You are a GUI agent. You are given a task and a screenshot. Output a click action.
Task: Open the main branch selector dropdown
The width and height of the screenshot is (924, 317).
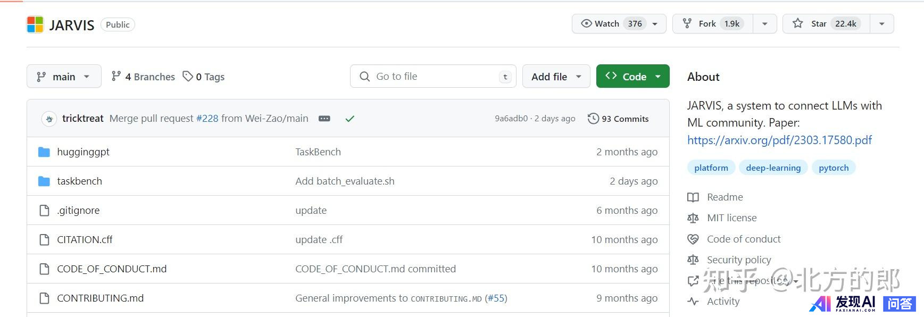point(64,77)
